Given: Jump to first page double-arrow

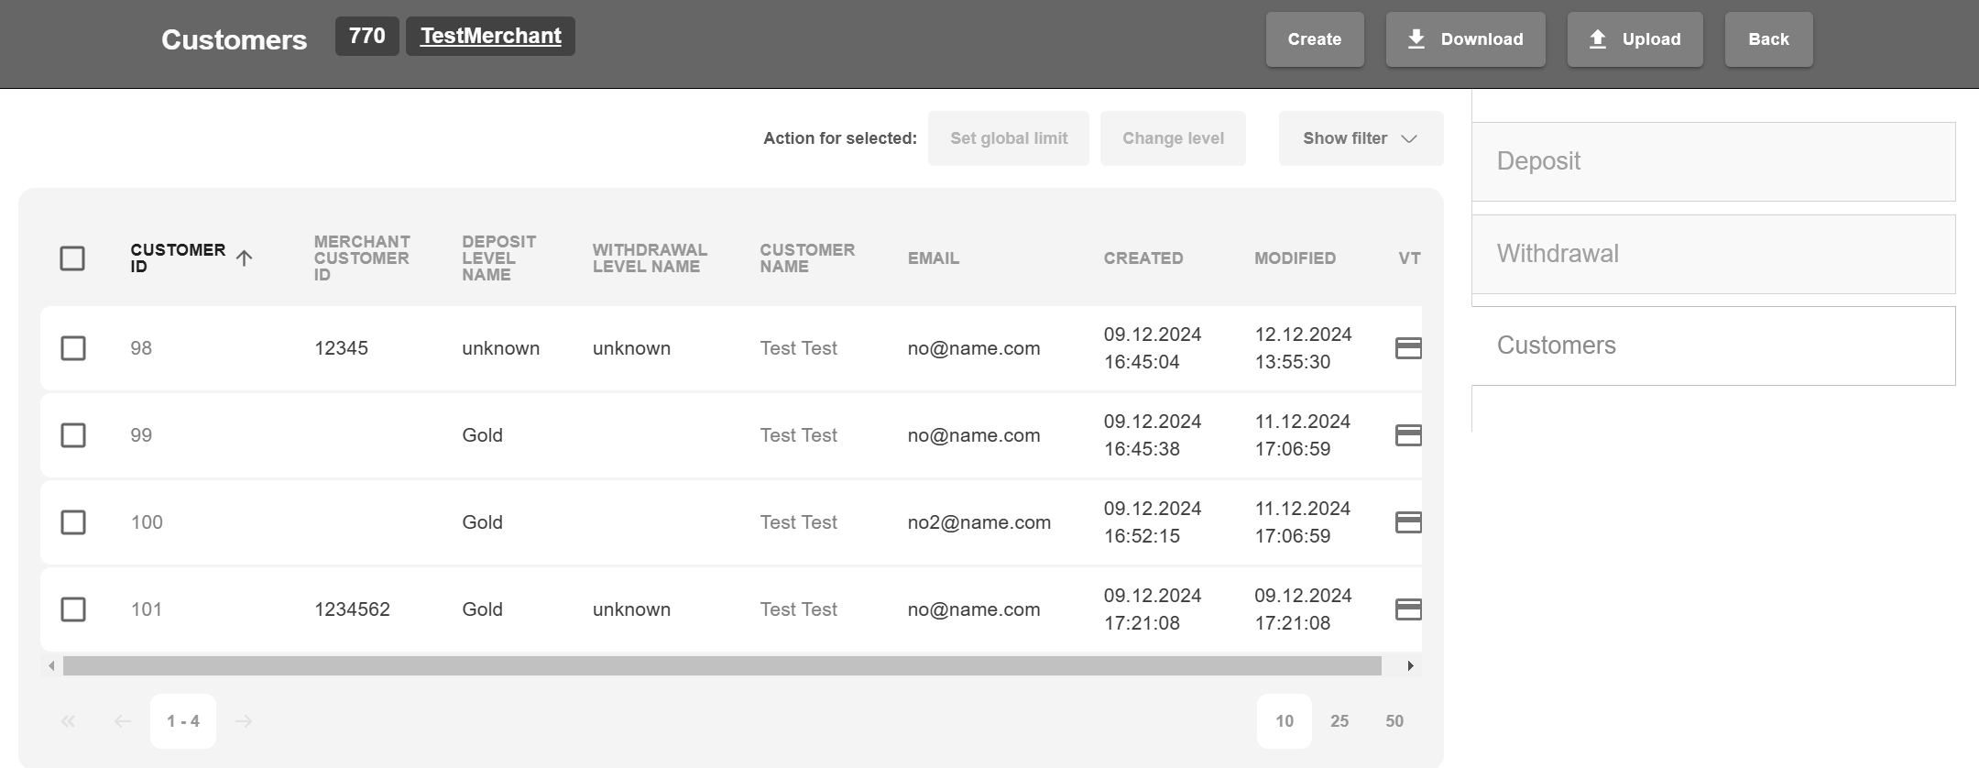Looking at the screenshot, I should point(69,721).
